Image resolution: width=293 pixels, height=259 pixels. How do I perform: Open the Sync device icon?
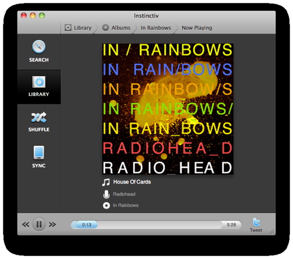click(x=39, y=152)
